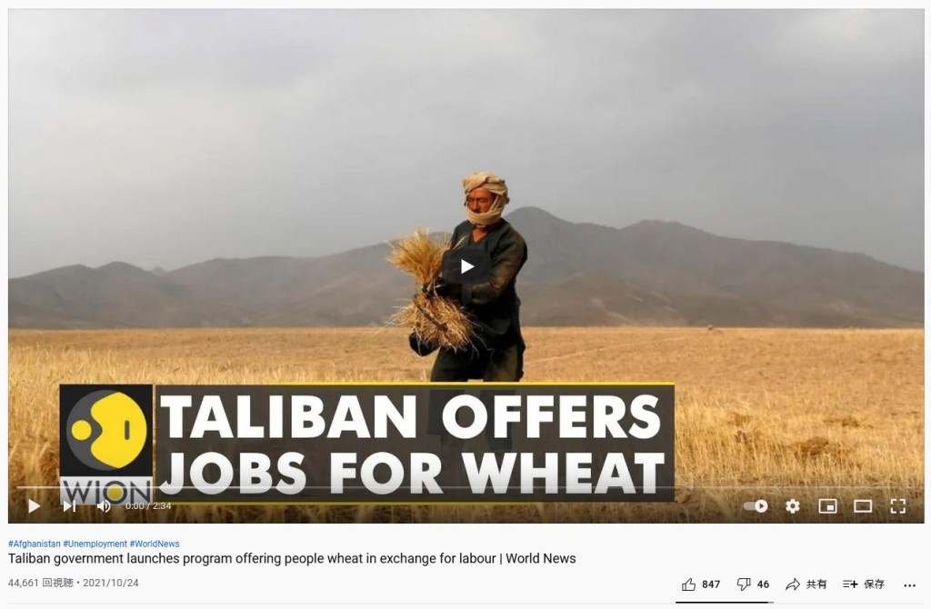The image size is (931, 609).
Task: Enter fullscreen mode
Action: click(897, 506)
